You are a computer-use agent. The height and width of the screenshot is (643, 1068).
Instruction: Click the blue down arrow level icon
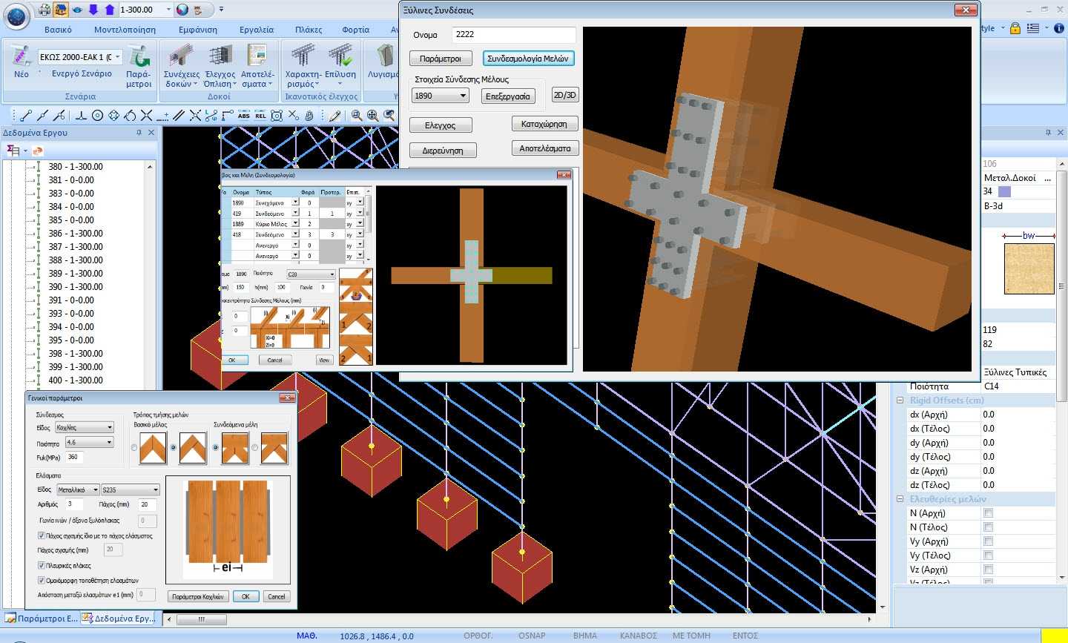point(93,10)
